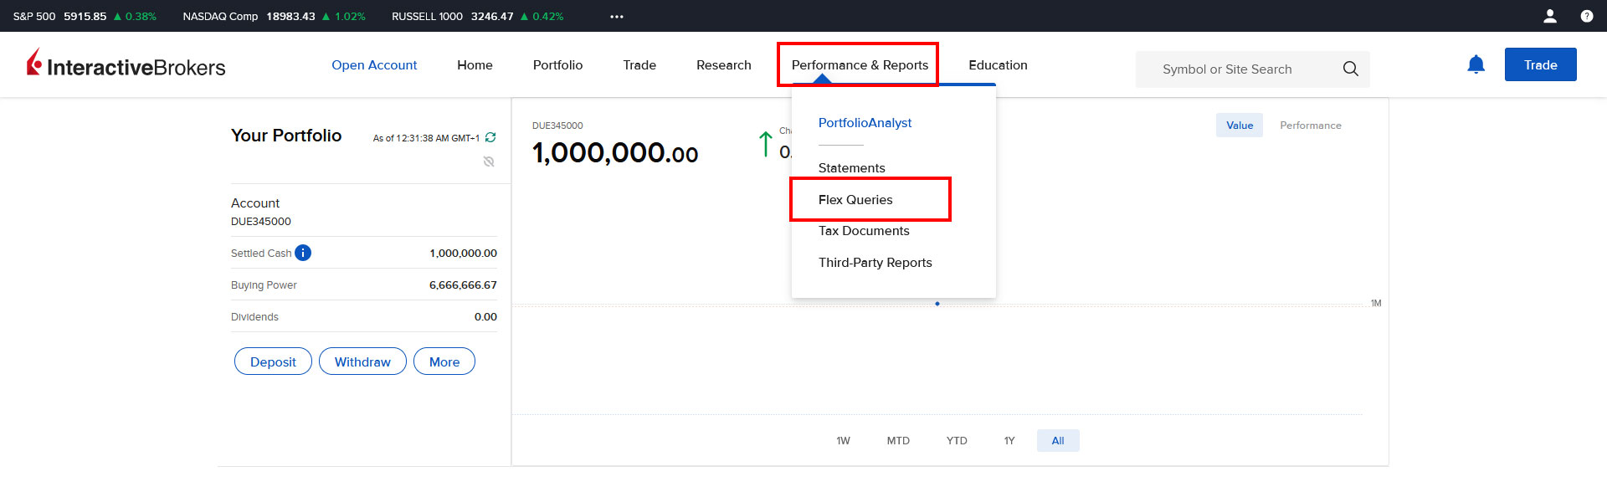The width and height of the screenshot is (1607, 487).
Task: Open the help question mark icon
Action: point(1586,16)
